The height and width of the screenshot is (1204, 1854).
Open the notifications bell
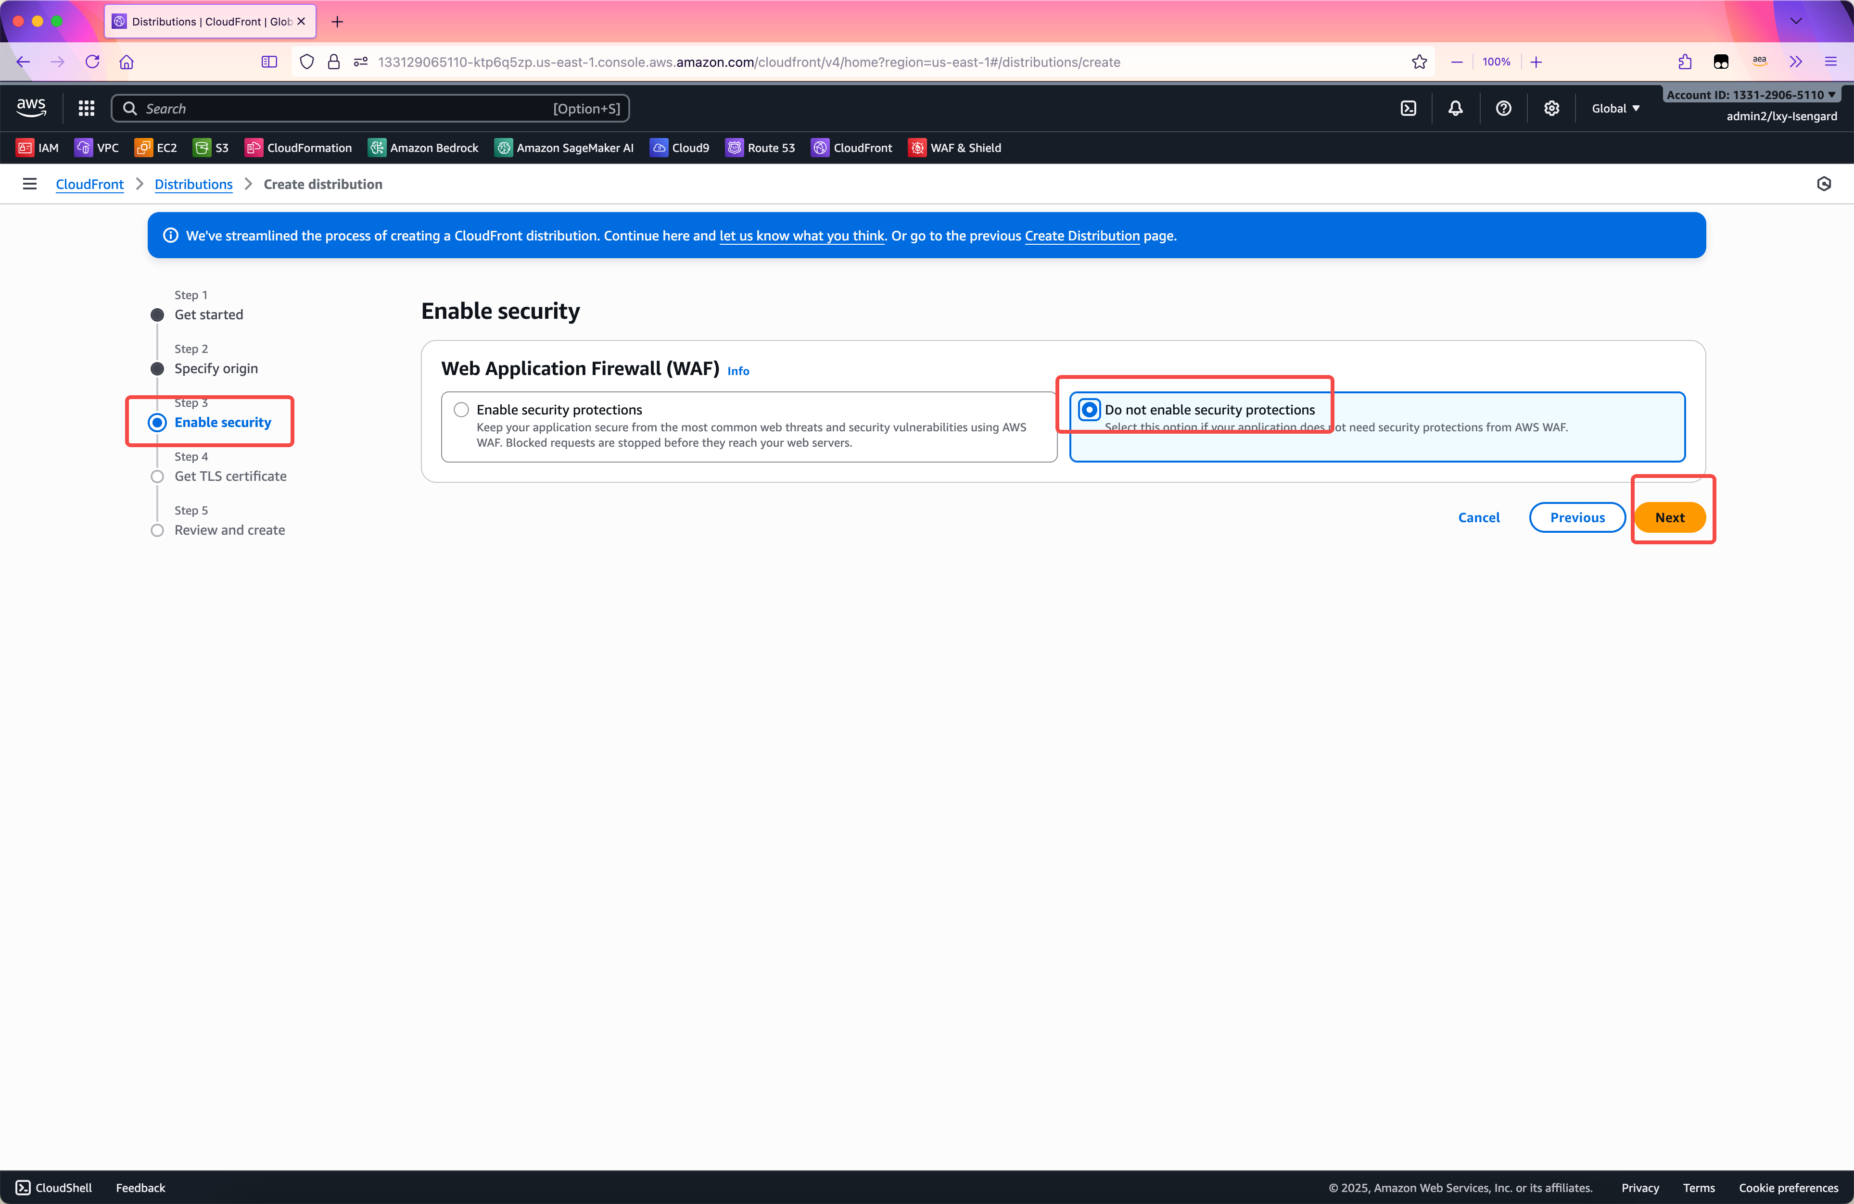click(1455, 108)
